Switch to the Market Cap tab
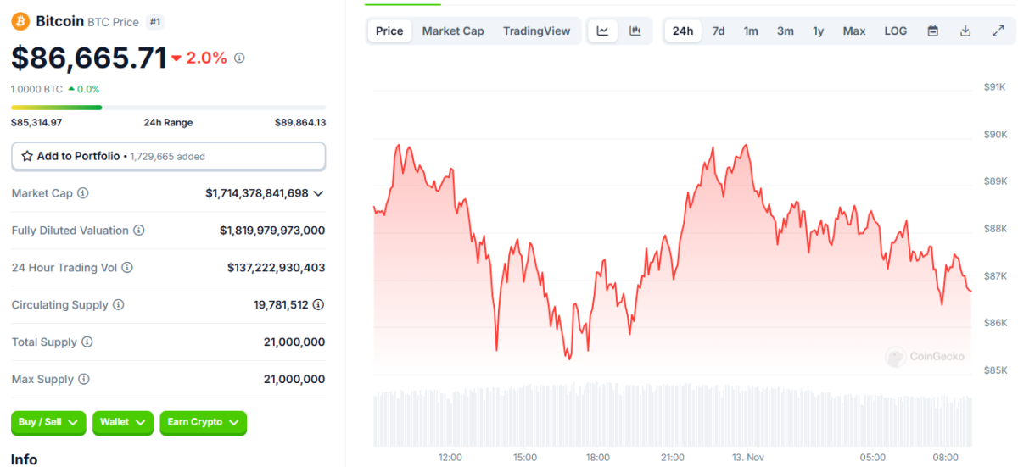The width and height of the screenshot is (1018, 467). coord(453,31)
